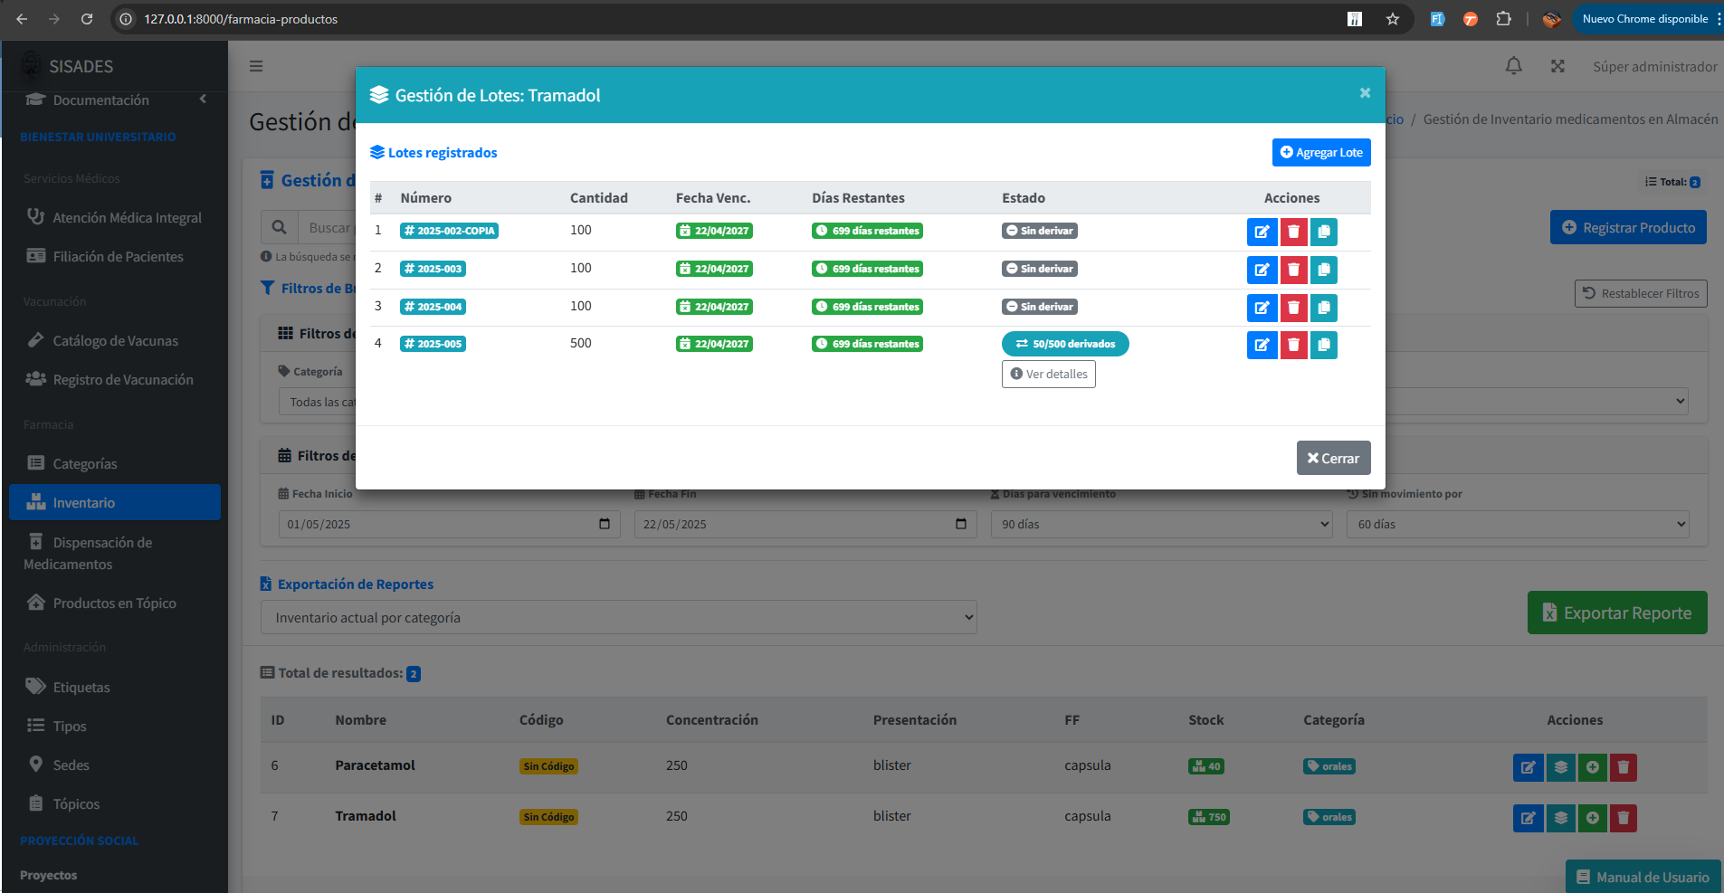
Task: Open Manual de Usuario button
Action: point(1643,877)
